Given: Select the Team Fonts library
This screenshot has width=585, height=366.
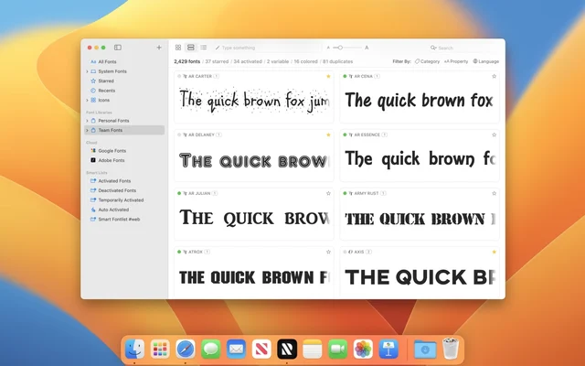Looking at the screenshot, I should coord(125,130).
